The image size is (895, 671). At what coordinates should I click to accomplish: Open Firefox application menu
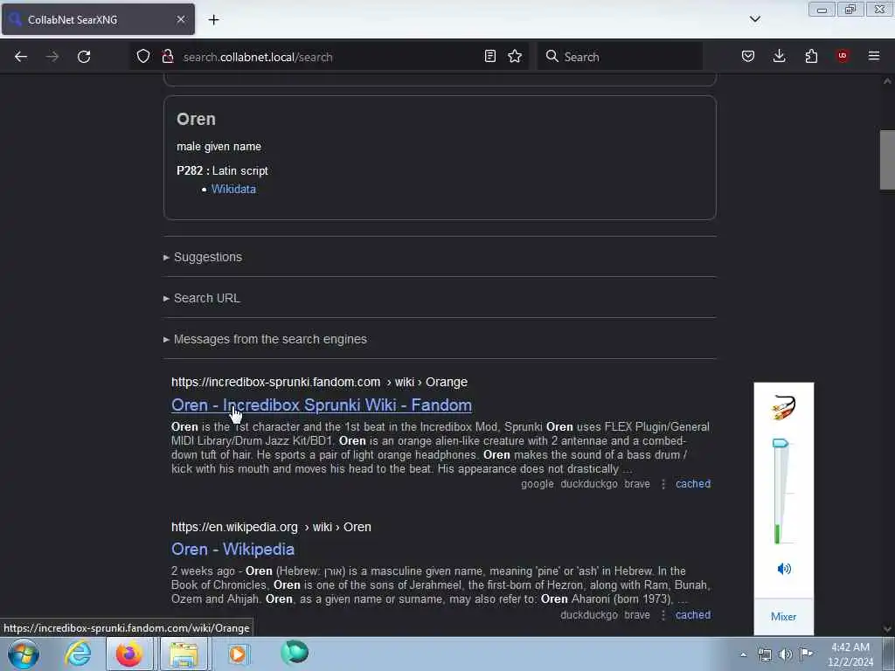[x=874, y=56]
